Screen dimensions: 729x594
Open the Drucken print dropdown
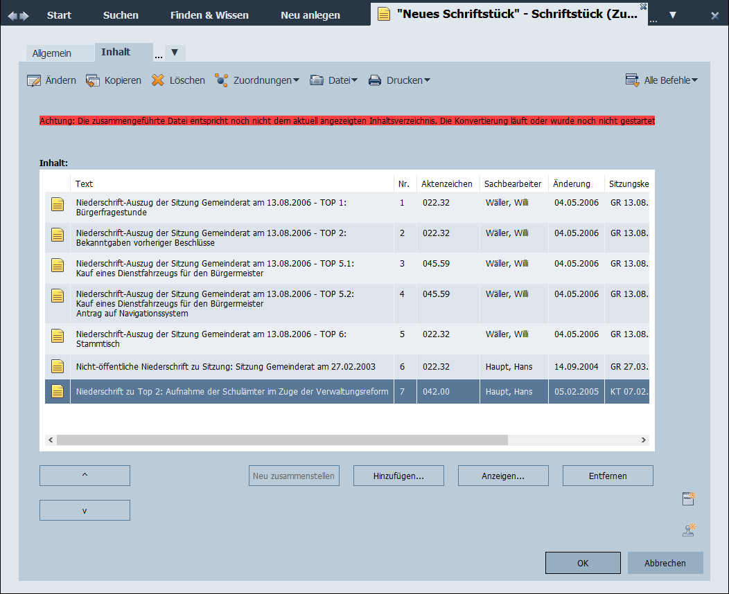(x=399, y=80)
